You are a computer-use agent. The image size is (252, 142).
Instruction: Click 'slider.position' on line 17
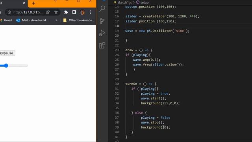tap(140, 21)
